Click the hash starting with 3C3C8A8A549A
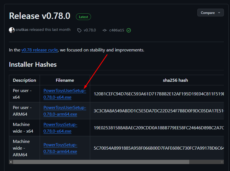 (159, 111)
